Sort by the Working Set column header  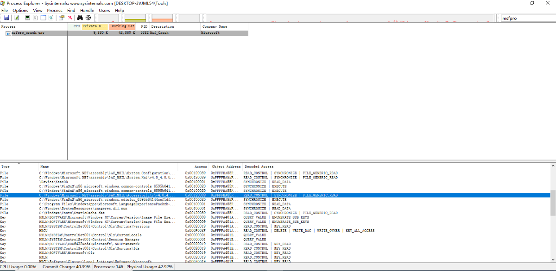click(123, 26)
